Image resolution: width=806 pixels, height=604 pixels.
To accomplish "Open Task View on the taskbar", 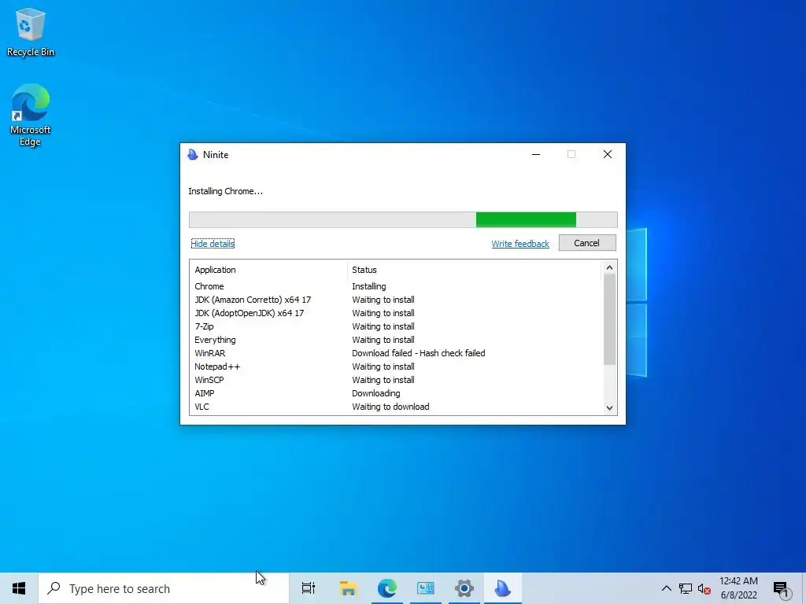I will pos(309,588).
